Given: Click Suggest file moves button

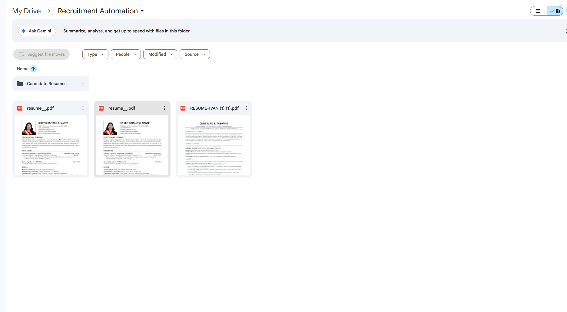Looking at the screenshot, I should [x=41, y=54].
